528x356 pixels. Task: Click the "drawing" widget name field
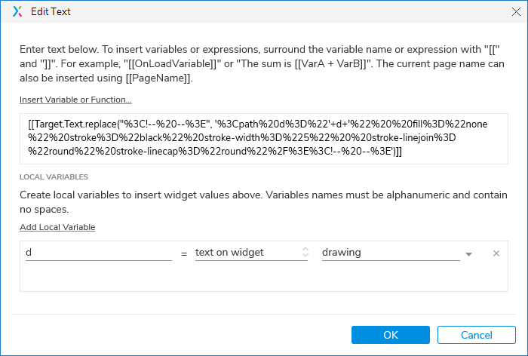point(390,253)
